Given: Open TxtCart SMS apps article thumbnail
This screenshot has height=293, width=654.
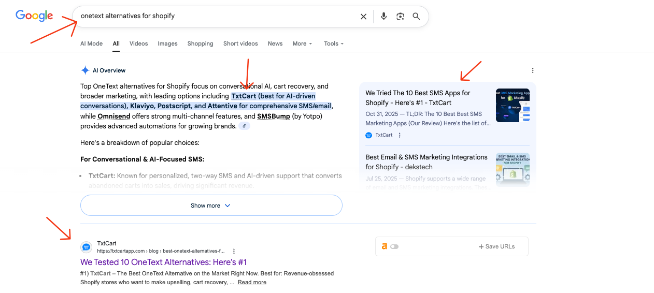Looking at the screenshot, I should pos(513,105).
